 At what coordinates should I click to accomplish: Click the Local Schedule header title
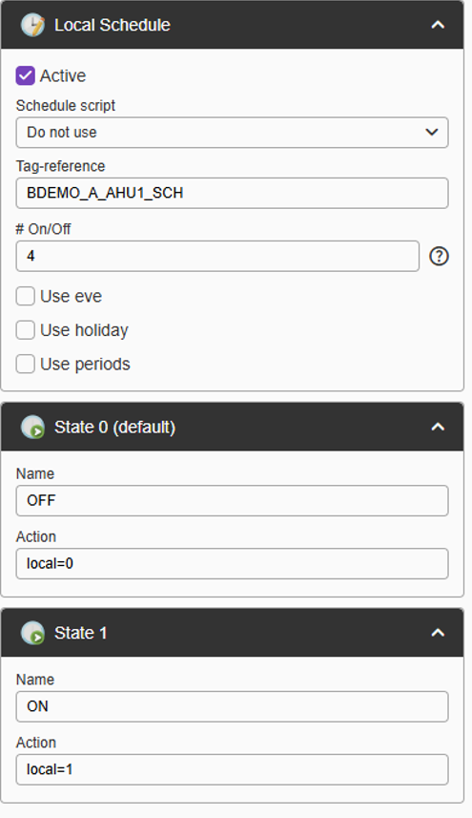click(x=112, y=25)
